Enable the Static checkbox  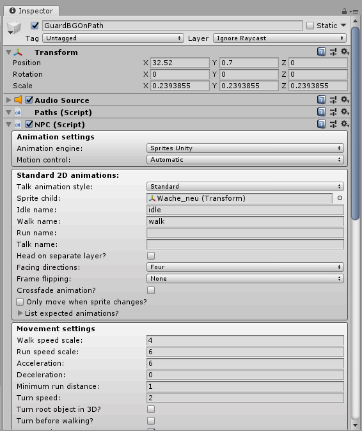[310, 26]
